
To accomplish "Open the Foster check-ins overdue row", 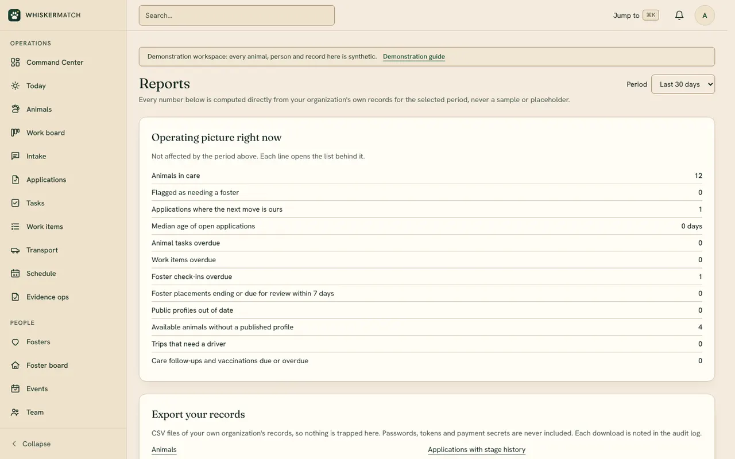I will 427,277.
